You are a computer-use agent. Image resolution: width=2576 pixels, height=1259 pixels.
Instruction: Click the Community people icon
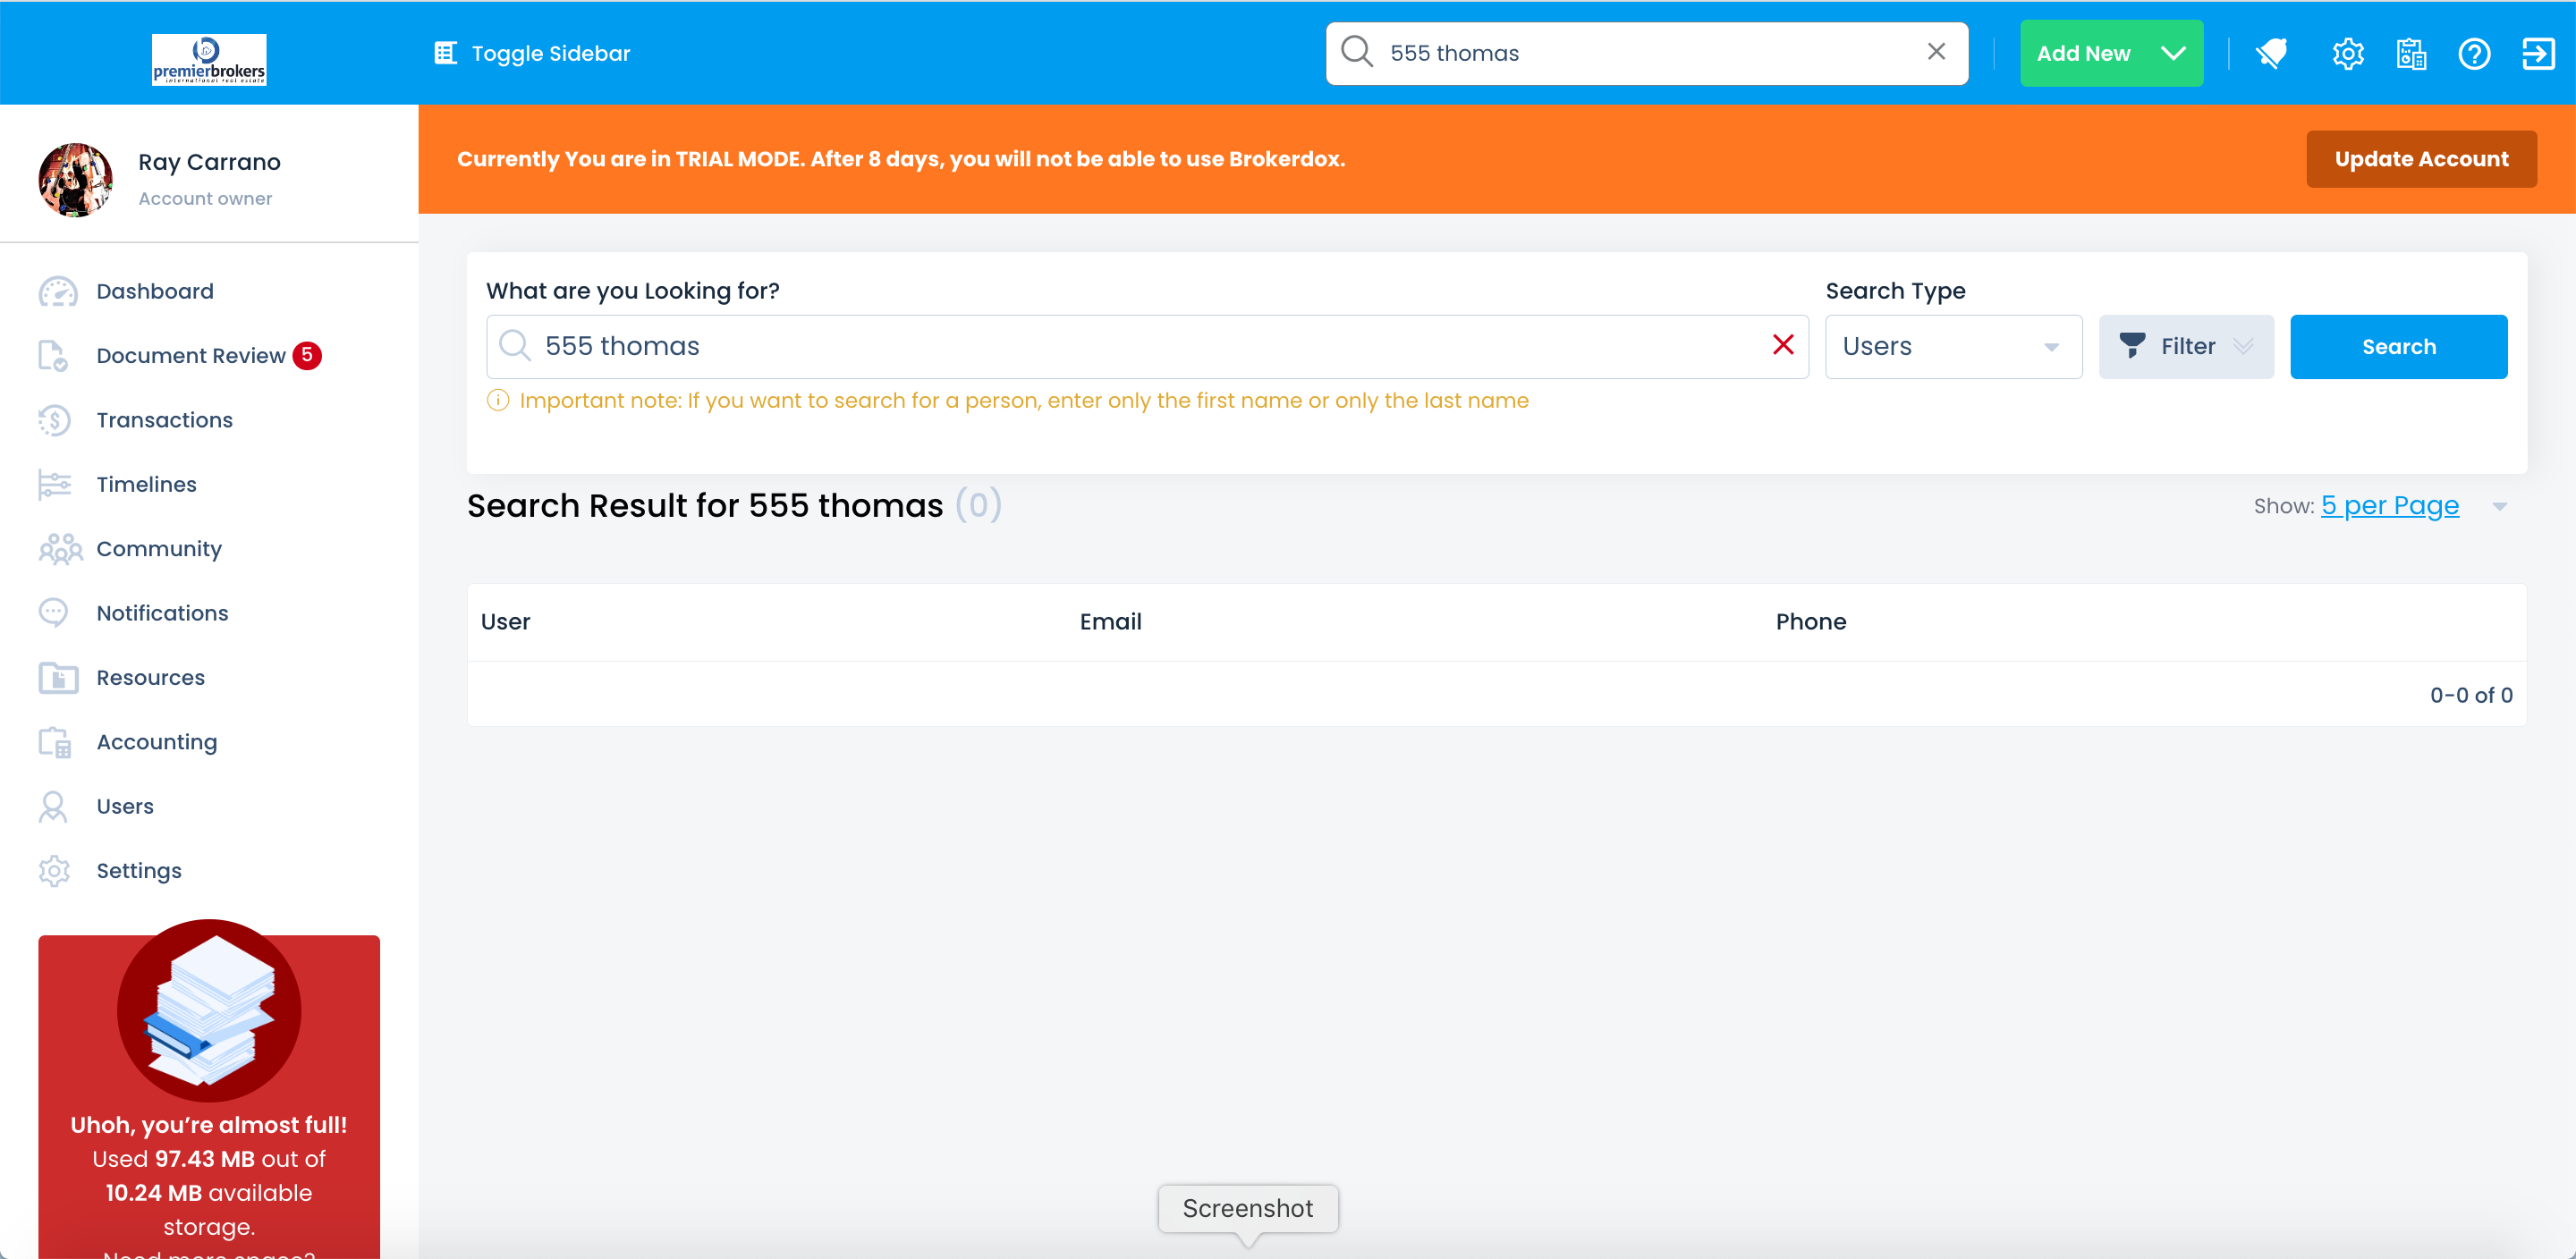[x=60, y=549]
